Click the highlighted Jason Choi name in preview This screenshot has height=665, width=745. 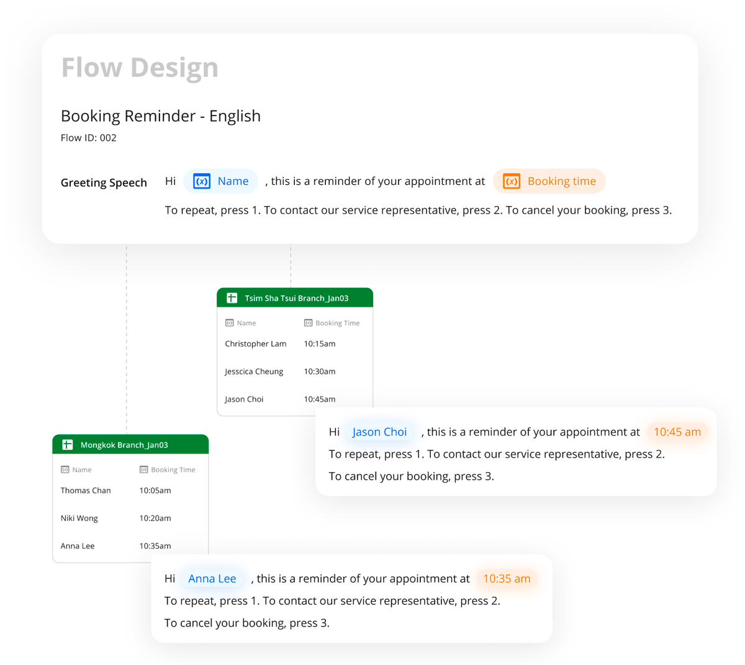click(x=379, y=432)
